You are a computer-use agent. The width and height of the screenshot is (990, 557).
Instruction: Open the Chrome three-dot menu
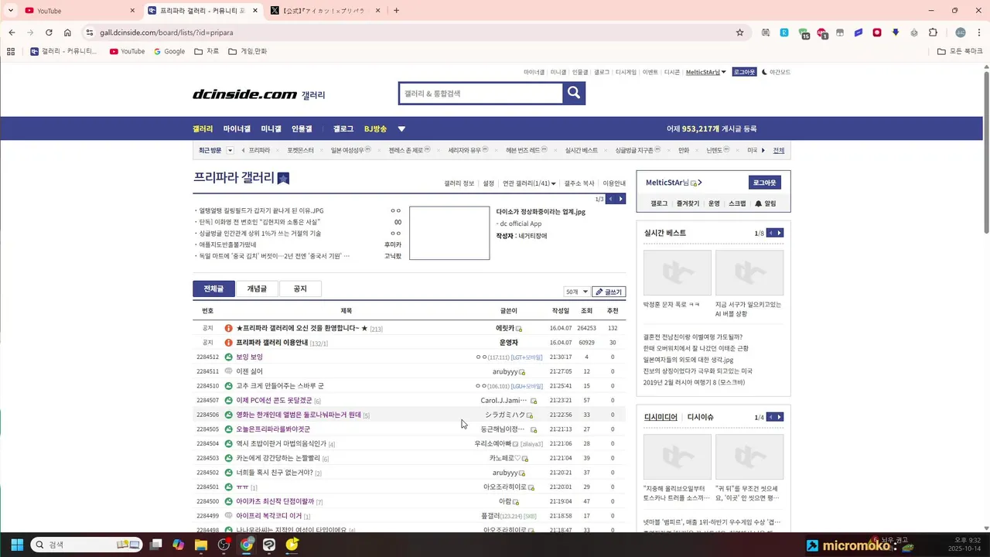[980, 32]
